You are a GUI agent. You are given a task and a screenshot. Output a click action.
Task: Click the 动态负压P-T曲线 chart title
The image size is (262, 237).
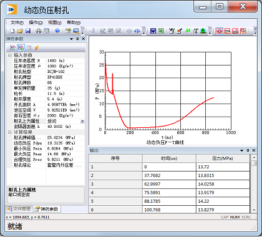[x=165, y=142]
